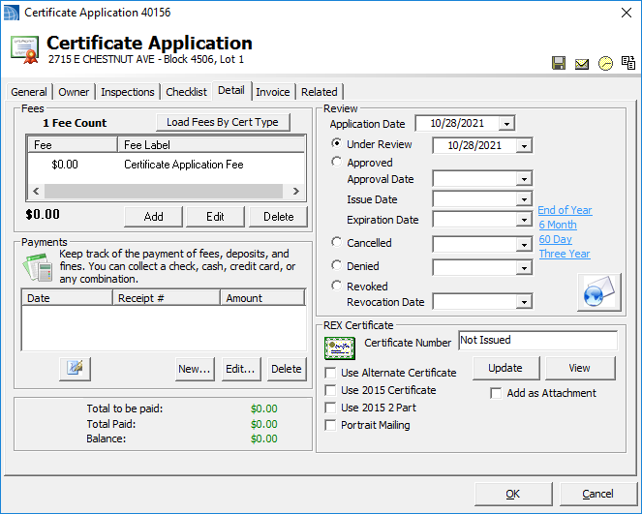Click the payments Date column header
642x514 pixels.
[67, 298]
